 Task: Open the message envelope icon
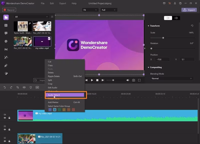coord(164,3)
